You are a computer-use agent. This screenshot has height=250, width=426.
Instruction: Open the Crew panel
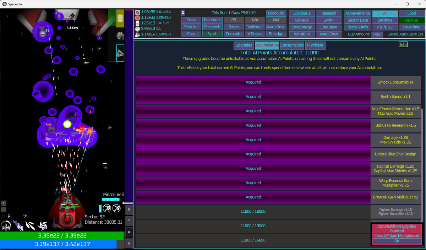click(x=191, y=20)
